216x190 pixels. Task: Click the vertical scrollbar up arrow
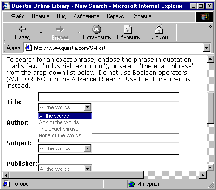tap(210, 59)
